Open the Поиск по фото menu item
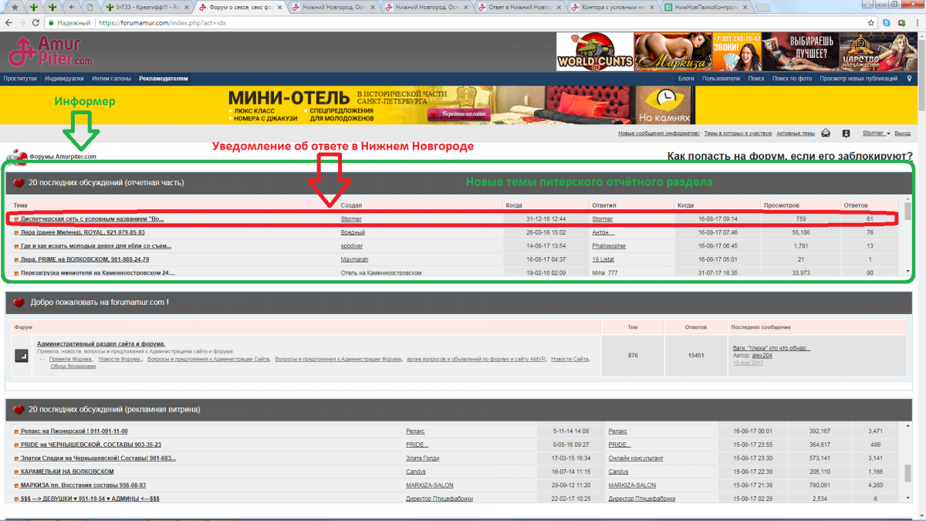 point(792,78)
